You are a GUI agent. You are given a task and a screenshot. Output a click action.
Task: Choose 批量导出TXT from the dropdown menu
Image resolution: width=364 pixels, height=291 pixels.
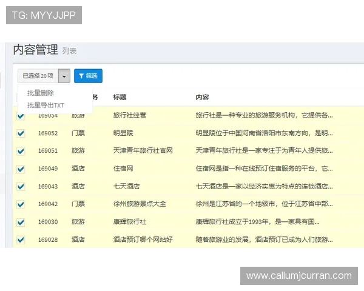(x=45, y=105)
